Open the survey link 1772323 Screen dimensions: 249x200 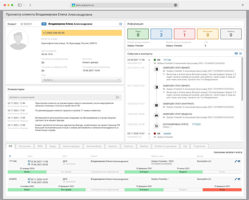(x=196, y=124)
